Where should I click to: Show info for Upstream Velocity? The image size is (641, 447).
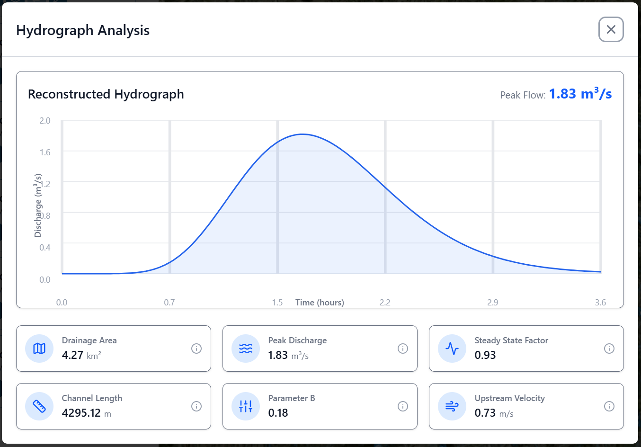point(609,406)
